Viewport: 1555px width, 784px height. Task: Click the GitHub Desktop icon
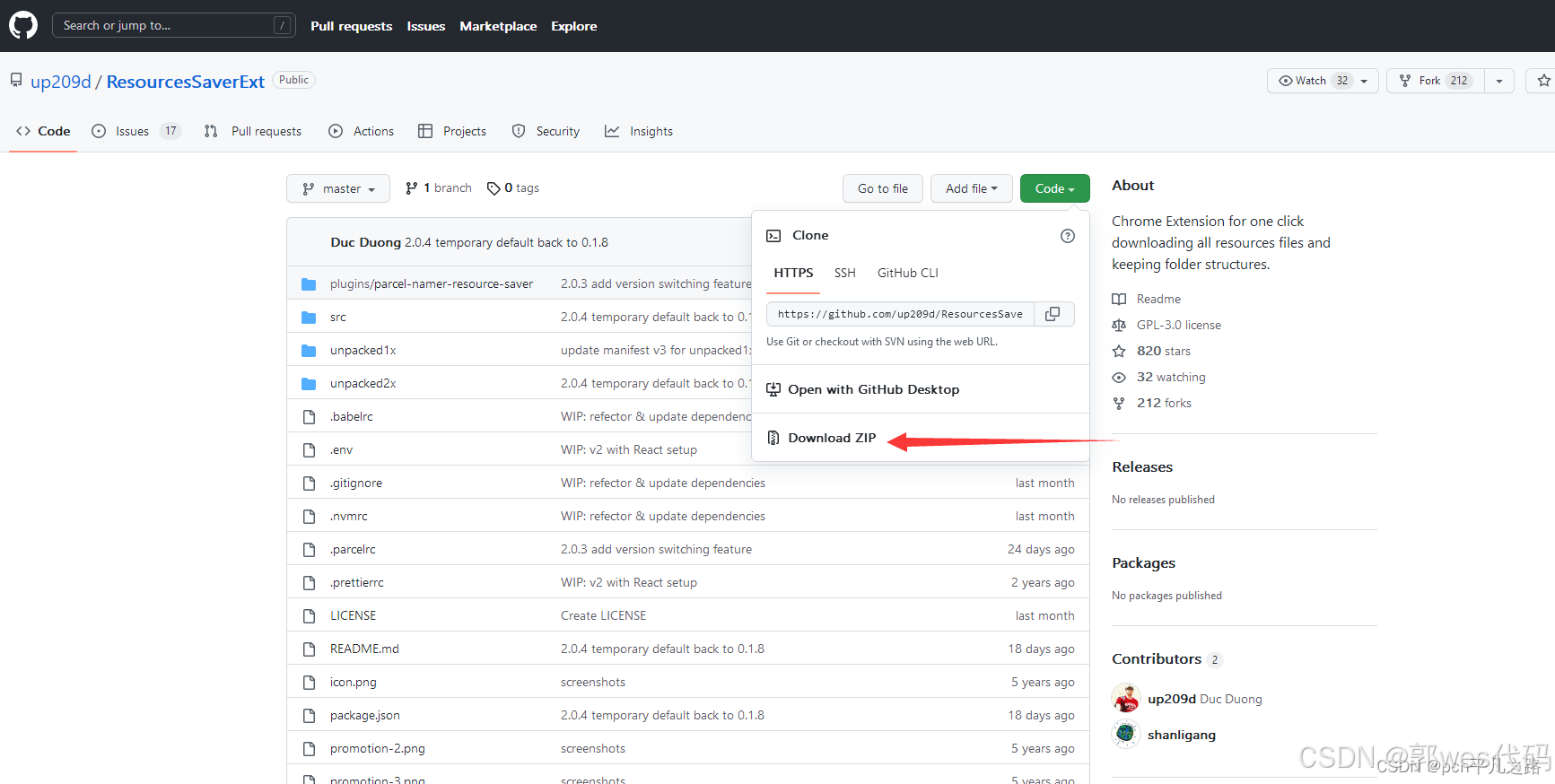773,389
